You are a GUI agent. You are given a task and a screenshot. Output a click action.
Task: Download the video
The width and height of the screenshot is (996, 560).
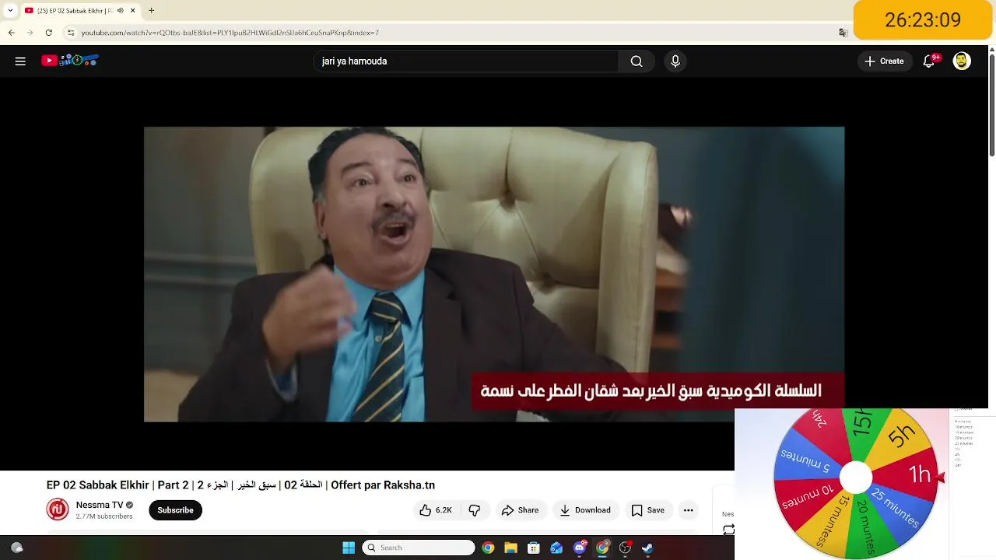pyautogui.click(x=585, y=510)
